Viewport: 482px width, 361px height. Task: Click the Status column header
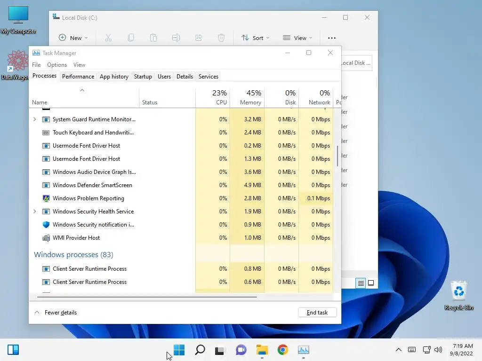(x=167, y=97)
